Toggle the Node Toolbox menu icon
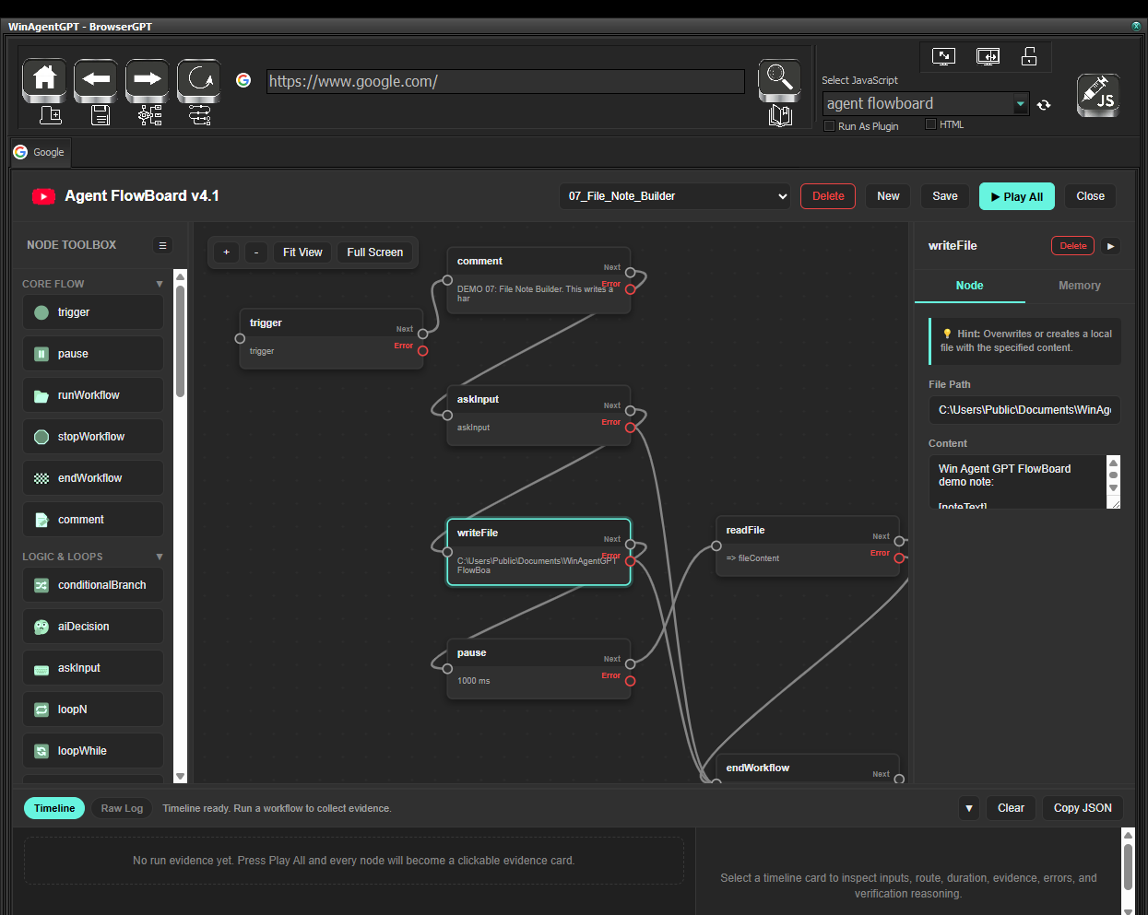The width and height of the screenshot is (1148, 915). coord(162,245)
